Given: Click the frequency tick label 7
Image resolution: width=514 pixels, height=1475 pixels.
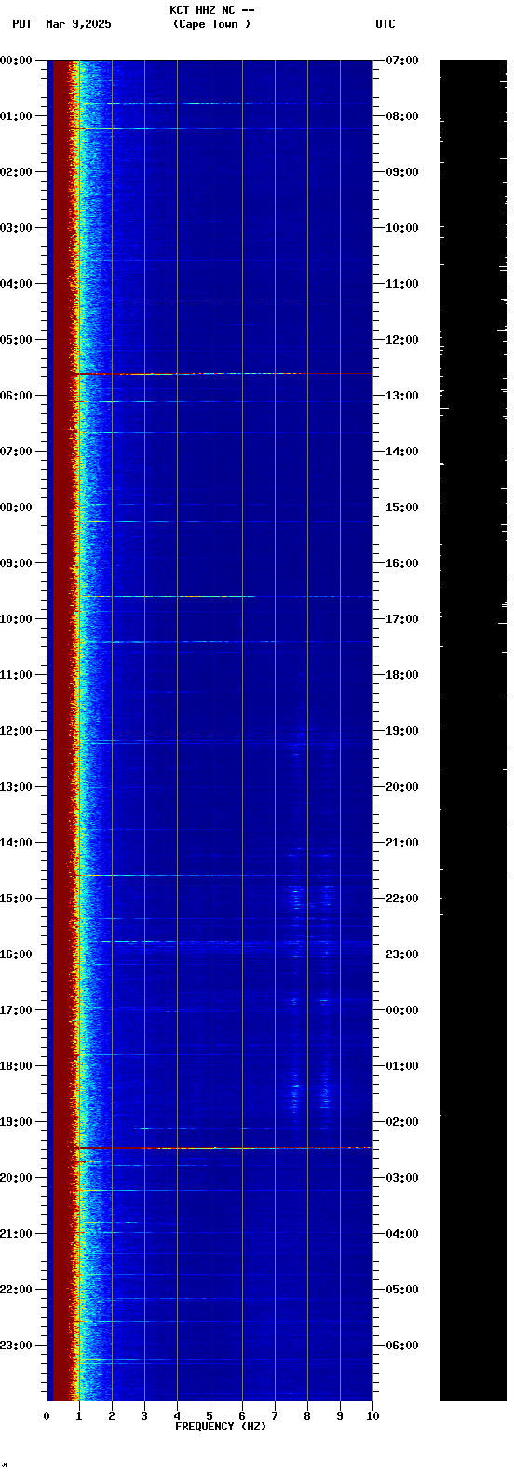Looking at the screenshot, I should 275,1416.
